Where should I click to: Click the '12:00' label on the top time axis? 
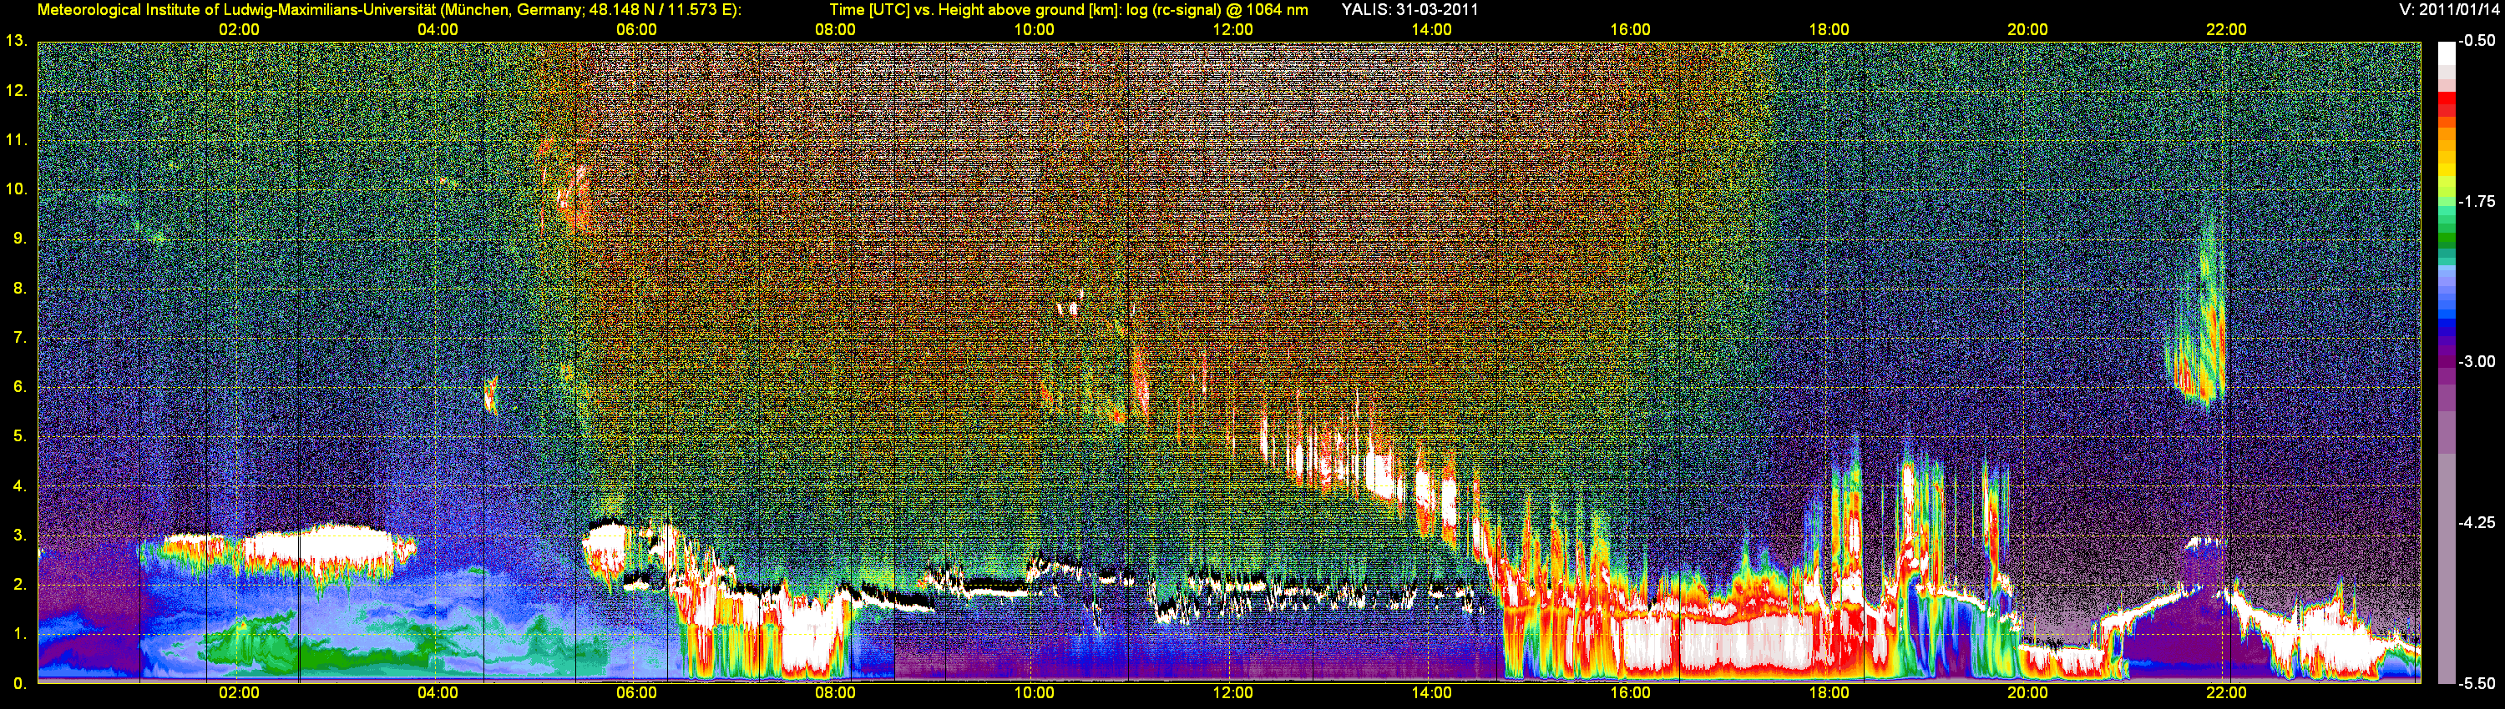pos(1233,30)
